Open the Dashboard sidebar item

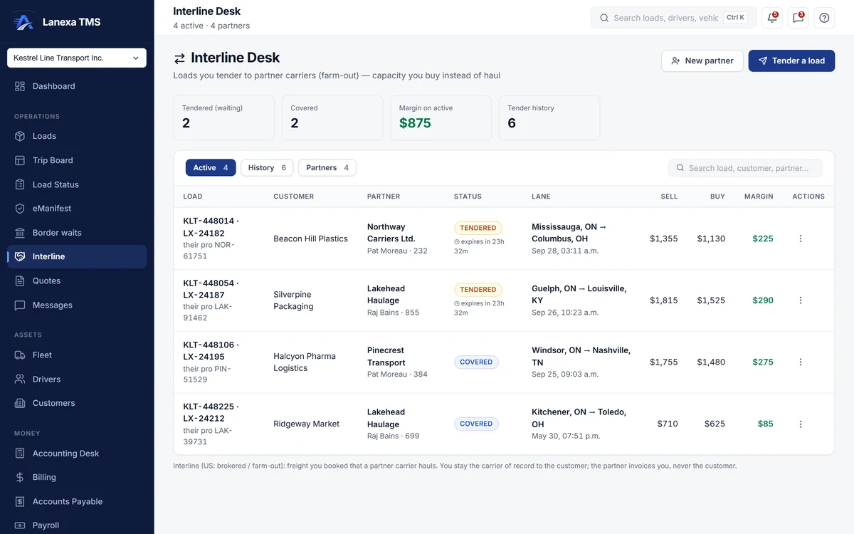pyautogui.click(x=77, y=86)
